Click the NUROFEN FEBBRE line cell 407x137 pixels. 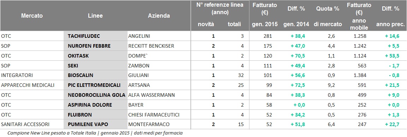coord(95,46)
